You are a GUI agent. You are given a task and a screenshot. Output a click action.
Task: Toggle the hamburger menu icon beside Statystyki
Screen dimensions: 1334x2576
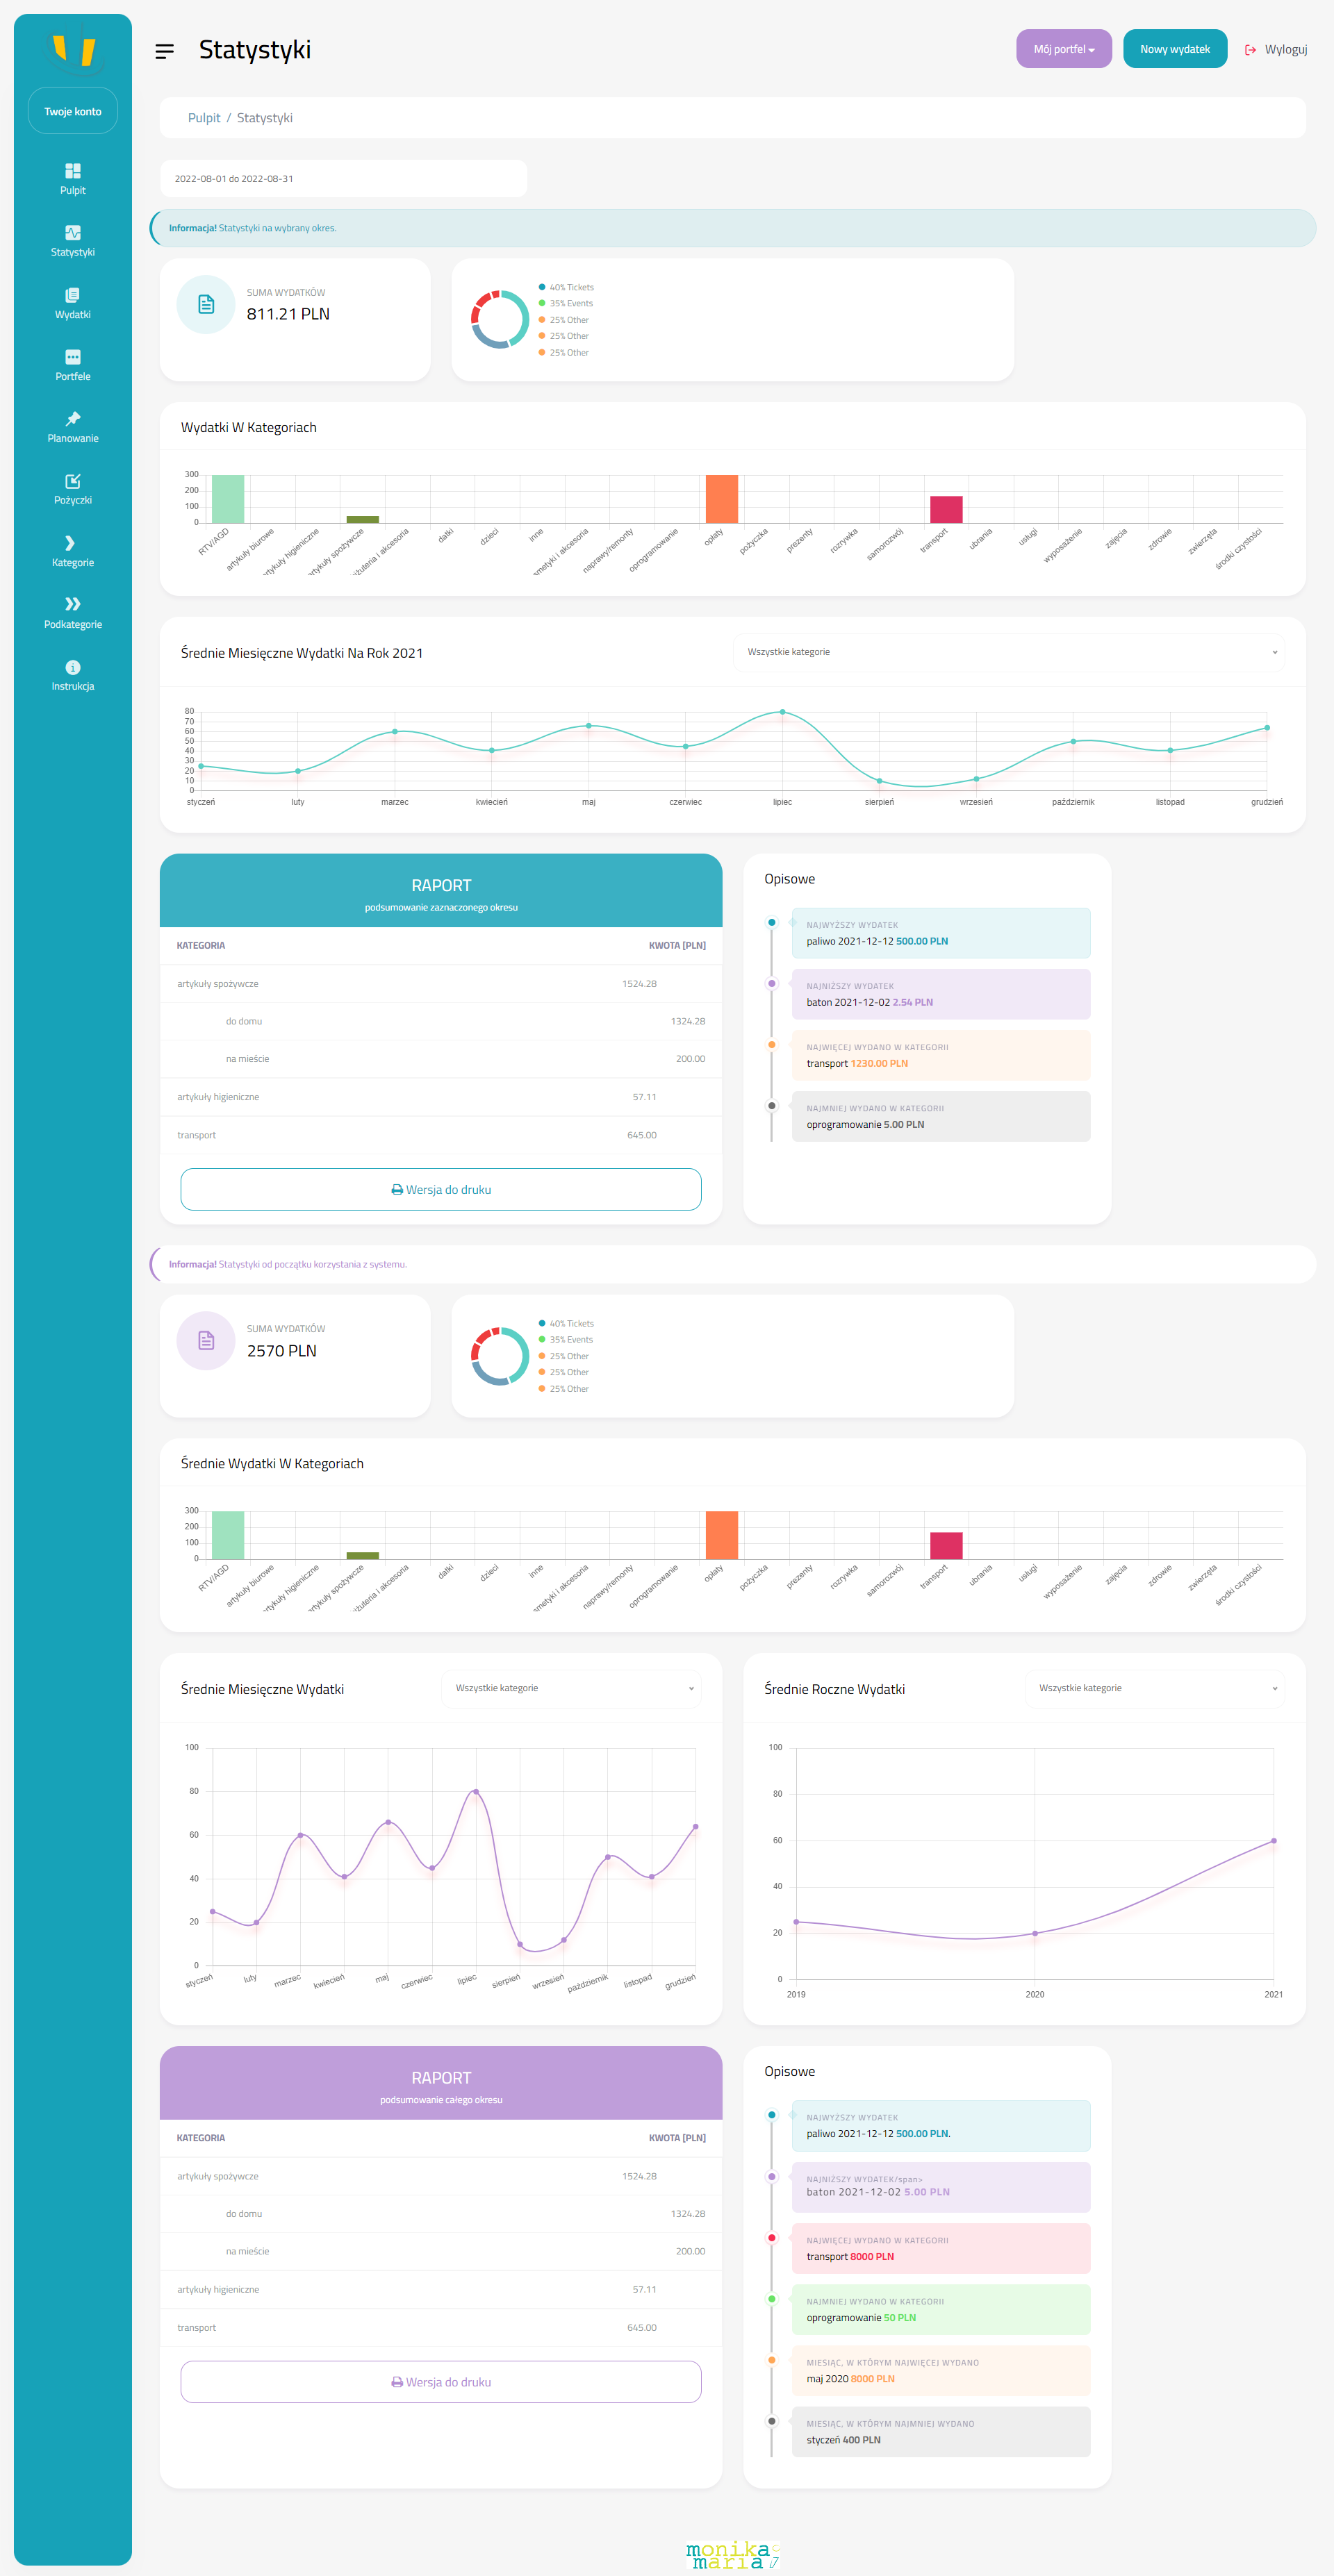[x=164, y=51]
